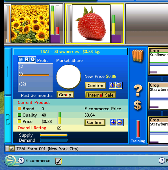Increase E-commerce Price with plus button
Image resolution: width=168 pixels, height=170 pixels.
(113, 122)
